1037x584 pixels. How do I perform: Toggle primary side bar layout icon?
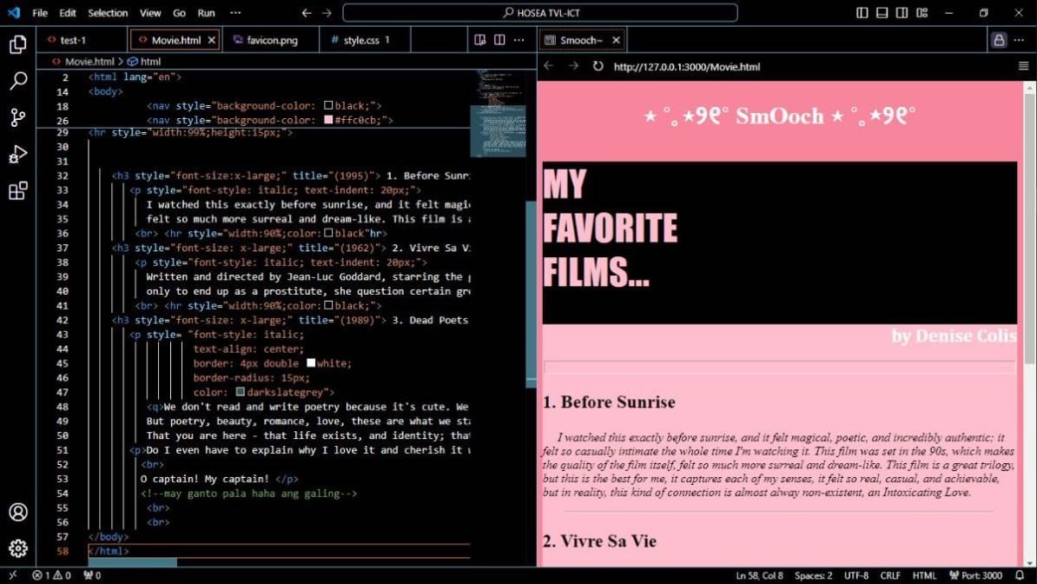click(x=862, y=12)
